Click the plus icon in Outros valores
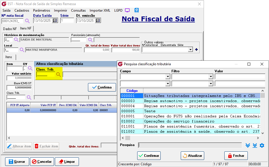 [x=196, y=50]
